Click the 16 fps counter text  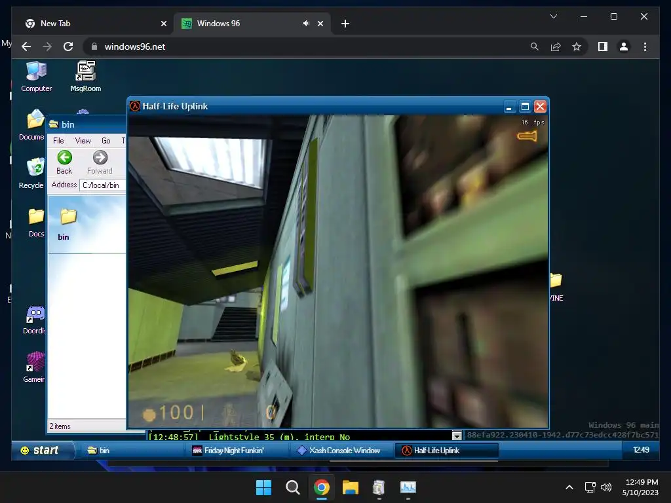532,122
